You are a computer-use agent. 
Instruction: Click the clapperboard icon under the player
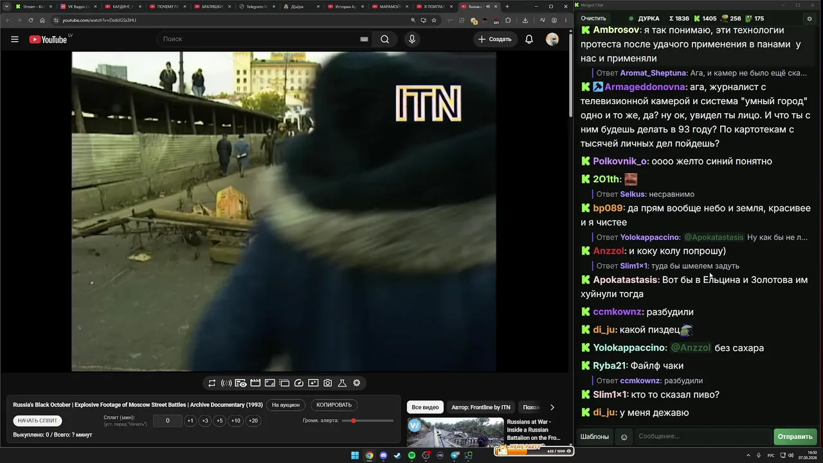click(255, 383)
